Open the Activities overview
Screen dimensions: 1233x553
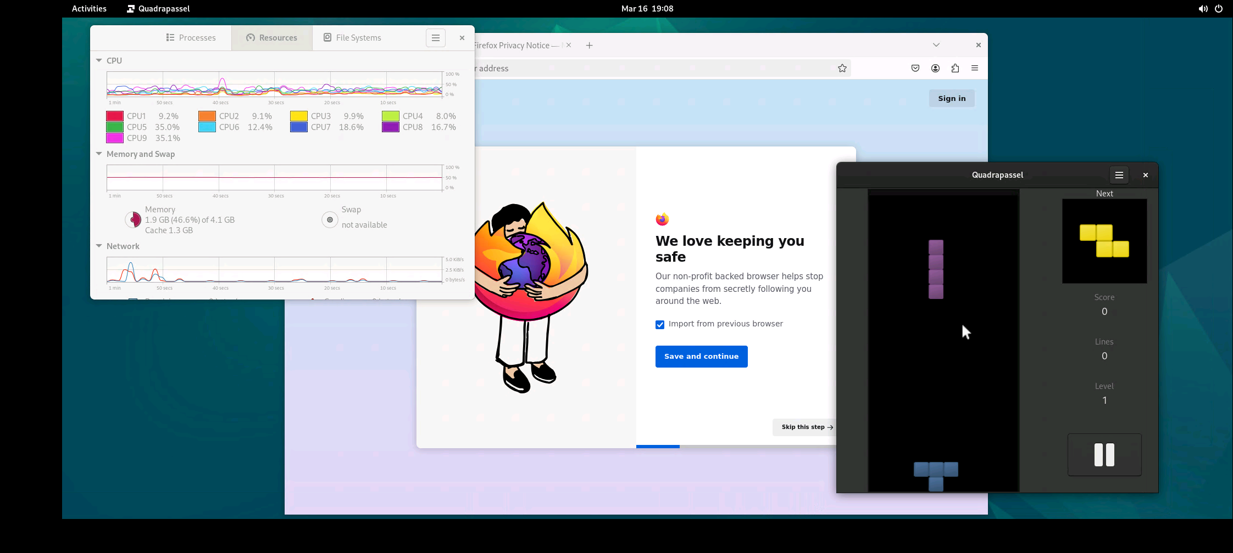(x=89, y=9)
